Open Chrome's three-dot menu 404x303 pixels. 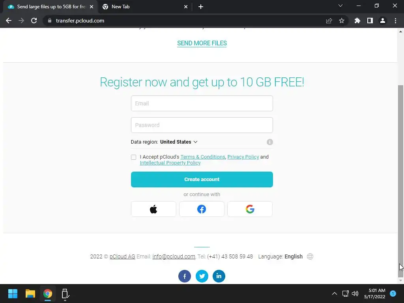(x=395, y=21)
